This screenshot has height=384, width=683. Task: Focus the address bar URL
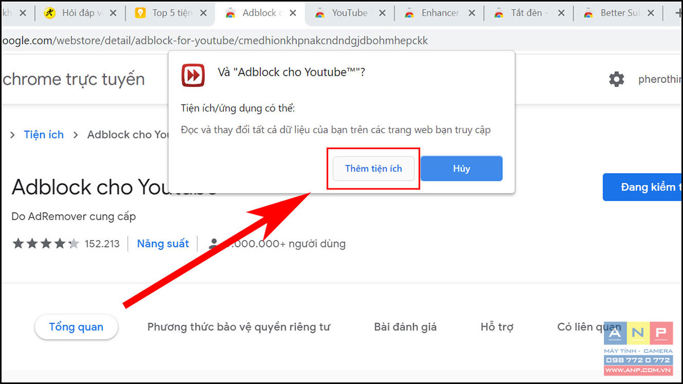[x=214, y=40]
